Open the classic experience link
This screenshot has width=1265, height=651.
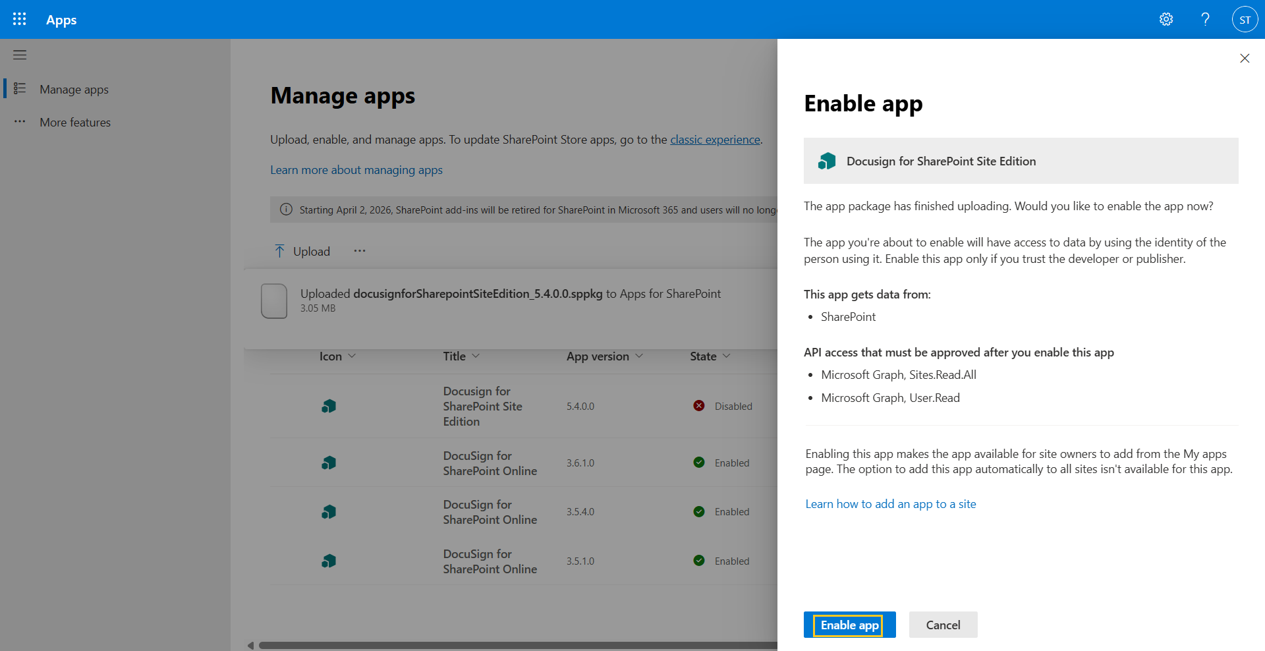[x=715, y=140]
